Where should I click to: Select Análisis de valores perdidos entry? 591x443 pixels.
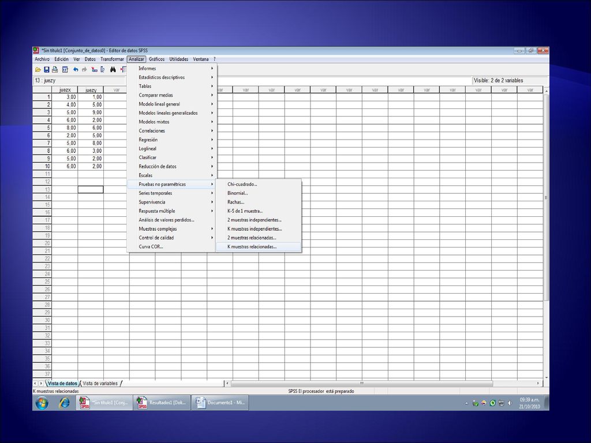[x=172, y=220]
